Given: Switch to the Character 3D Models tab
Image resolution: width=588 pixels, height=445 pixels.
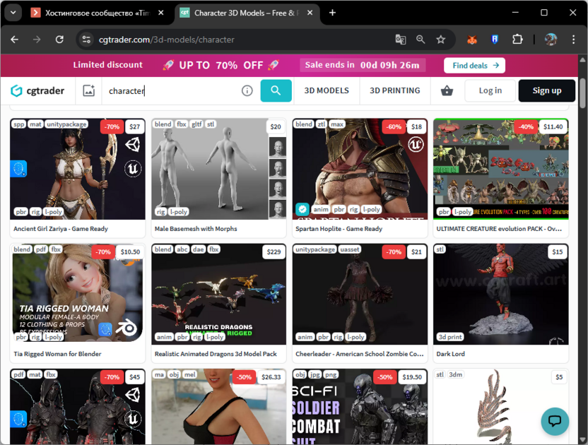Looking at the screenshot, I should [246, 13].
